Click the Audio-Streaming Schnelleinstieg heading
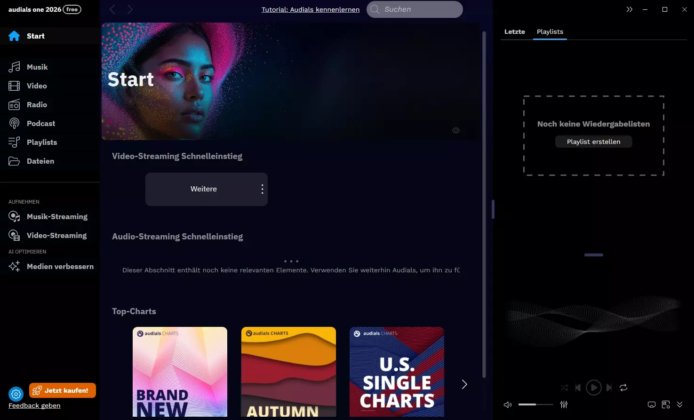 (177, 237)
